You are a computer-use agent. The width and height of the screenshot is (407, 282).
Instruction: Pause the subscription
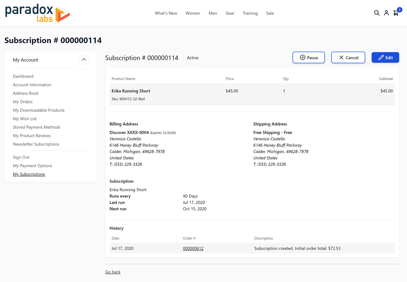tap(309, 58)
